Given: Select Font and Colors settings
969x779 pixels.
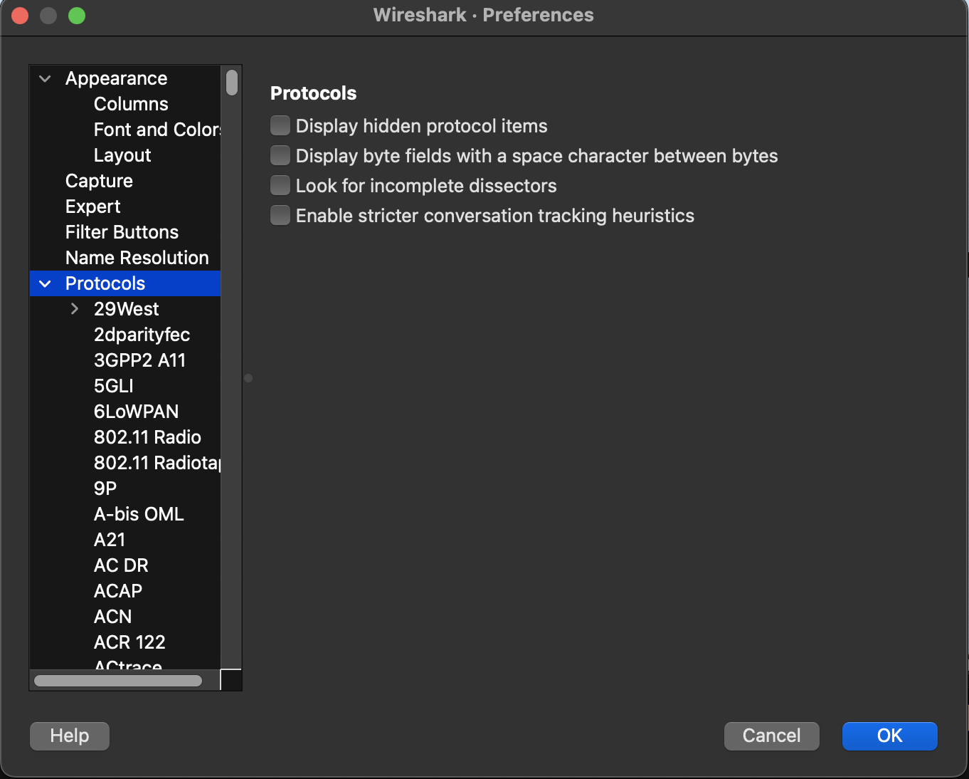Looking at the screenshot, I should point(157,130).
